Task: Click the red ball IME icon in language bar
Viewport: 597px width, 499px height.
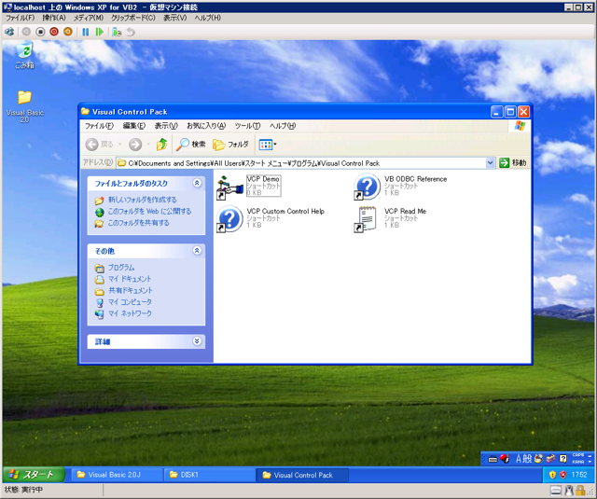Action: (x=505, y=459)
